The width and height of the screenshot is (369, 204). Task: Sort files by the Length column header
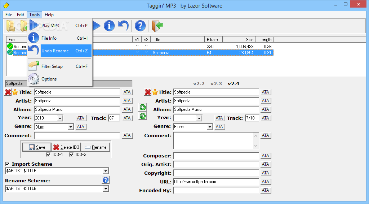click(265, 40)
